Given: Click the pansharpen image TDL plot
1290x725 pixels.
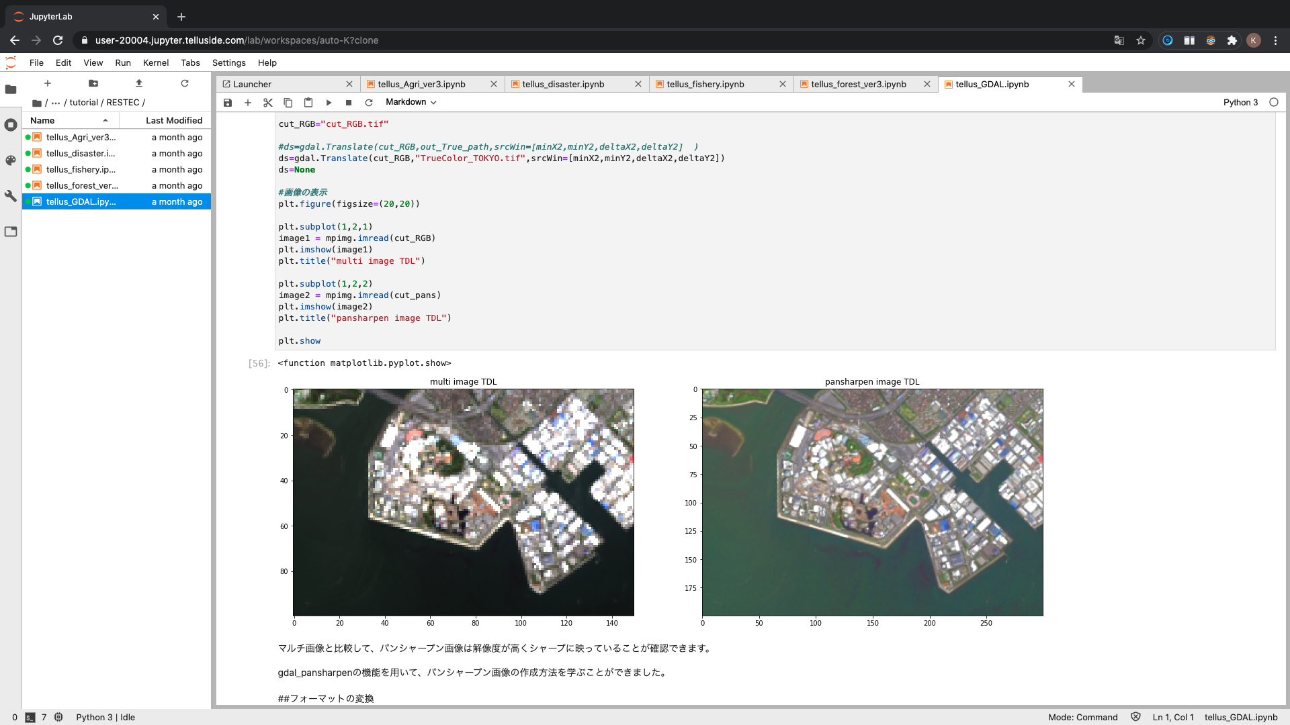Looking at the screenshot, I should pyautogui.click(x=873, y=502).
